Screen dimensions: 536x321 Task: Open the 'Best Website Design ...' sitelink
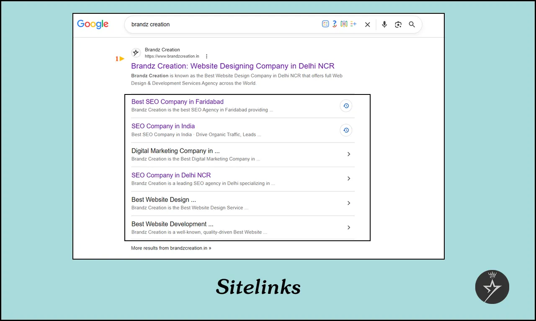(164, 199)
